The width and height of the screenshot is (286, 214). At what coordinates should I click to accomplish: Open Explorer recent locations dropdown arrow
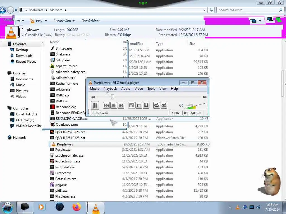(16, 10)
